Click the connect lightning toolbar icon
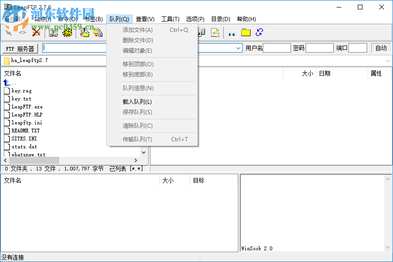The image size is (393, 262). (x=8, y=32)
